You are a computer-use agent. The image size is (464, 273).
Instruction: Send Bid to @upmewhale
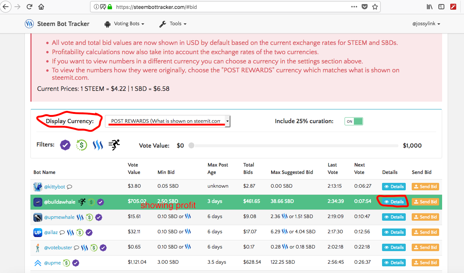[x=425, y=217]
